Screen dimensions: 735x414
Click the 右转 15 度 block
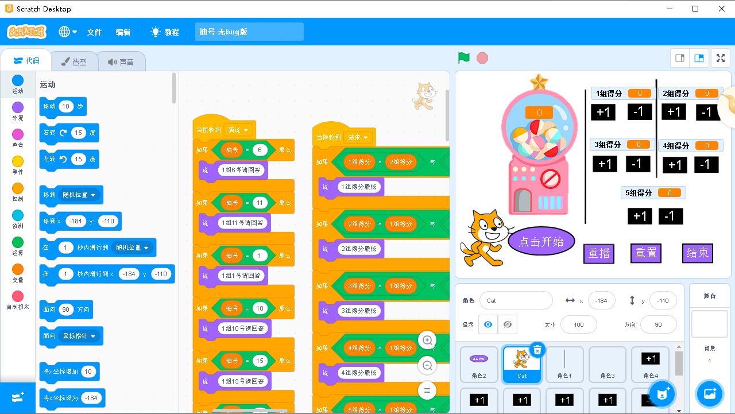tap(69, 133)
